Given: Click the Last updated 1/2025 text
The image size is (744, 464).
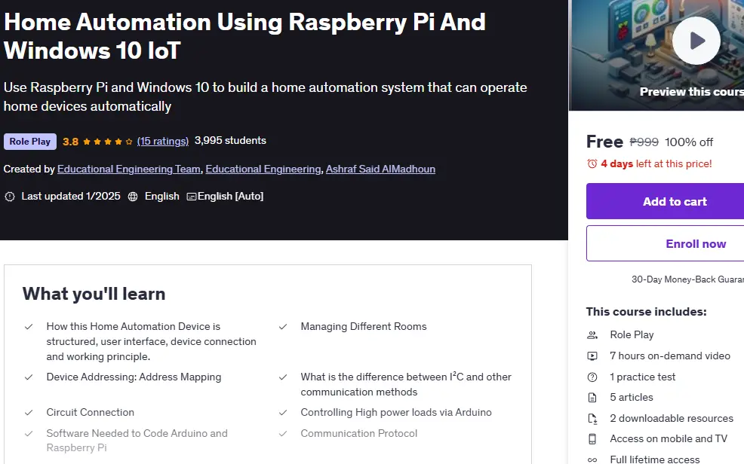Looking at the screenshot, I should (71, 197).
